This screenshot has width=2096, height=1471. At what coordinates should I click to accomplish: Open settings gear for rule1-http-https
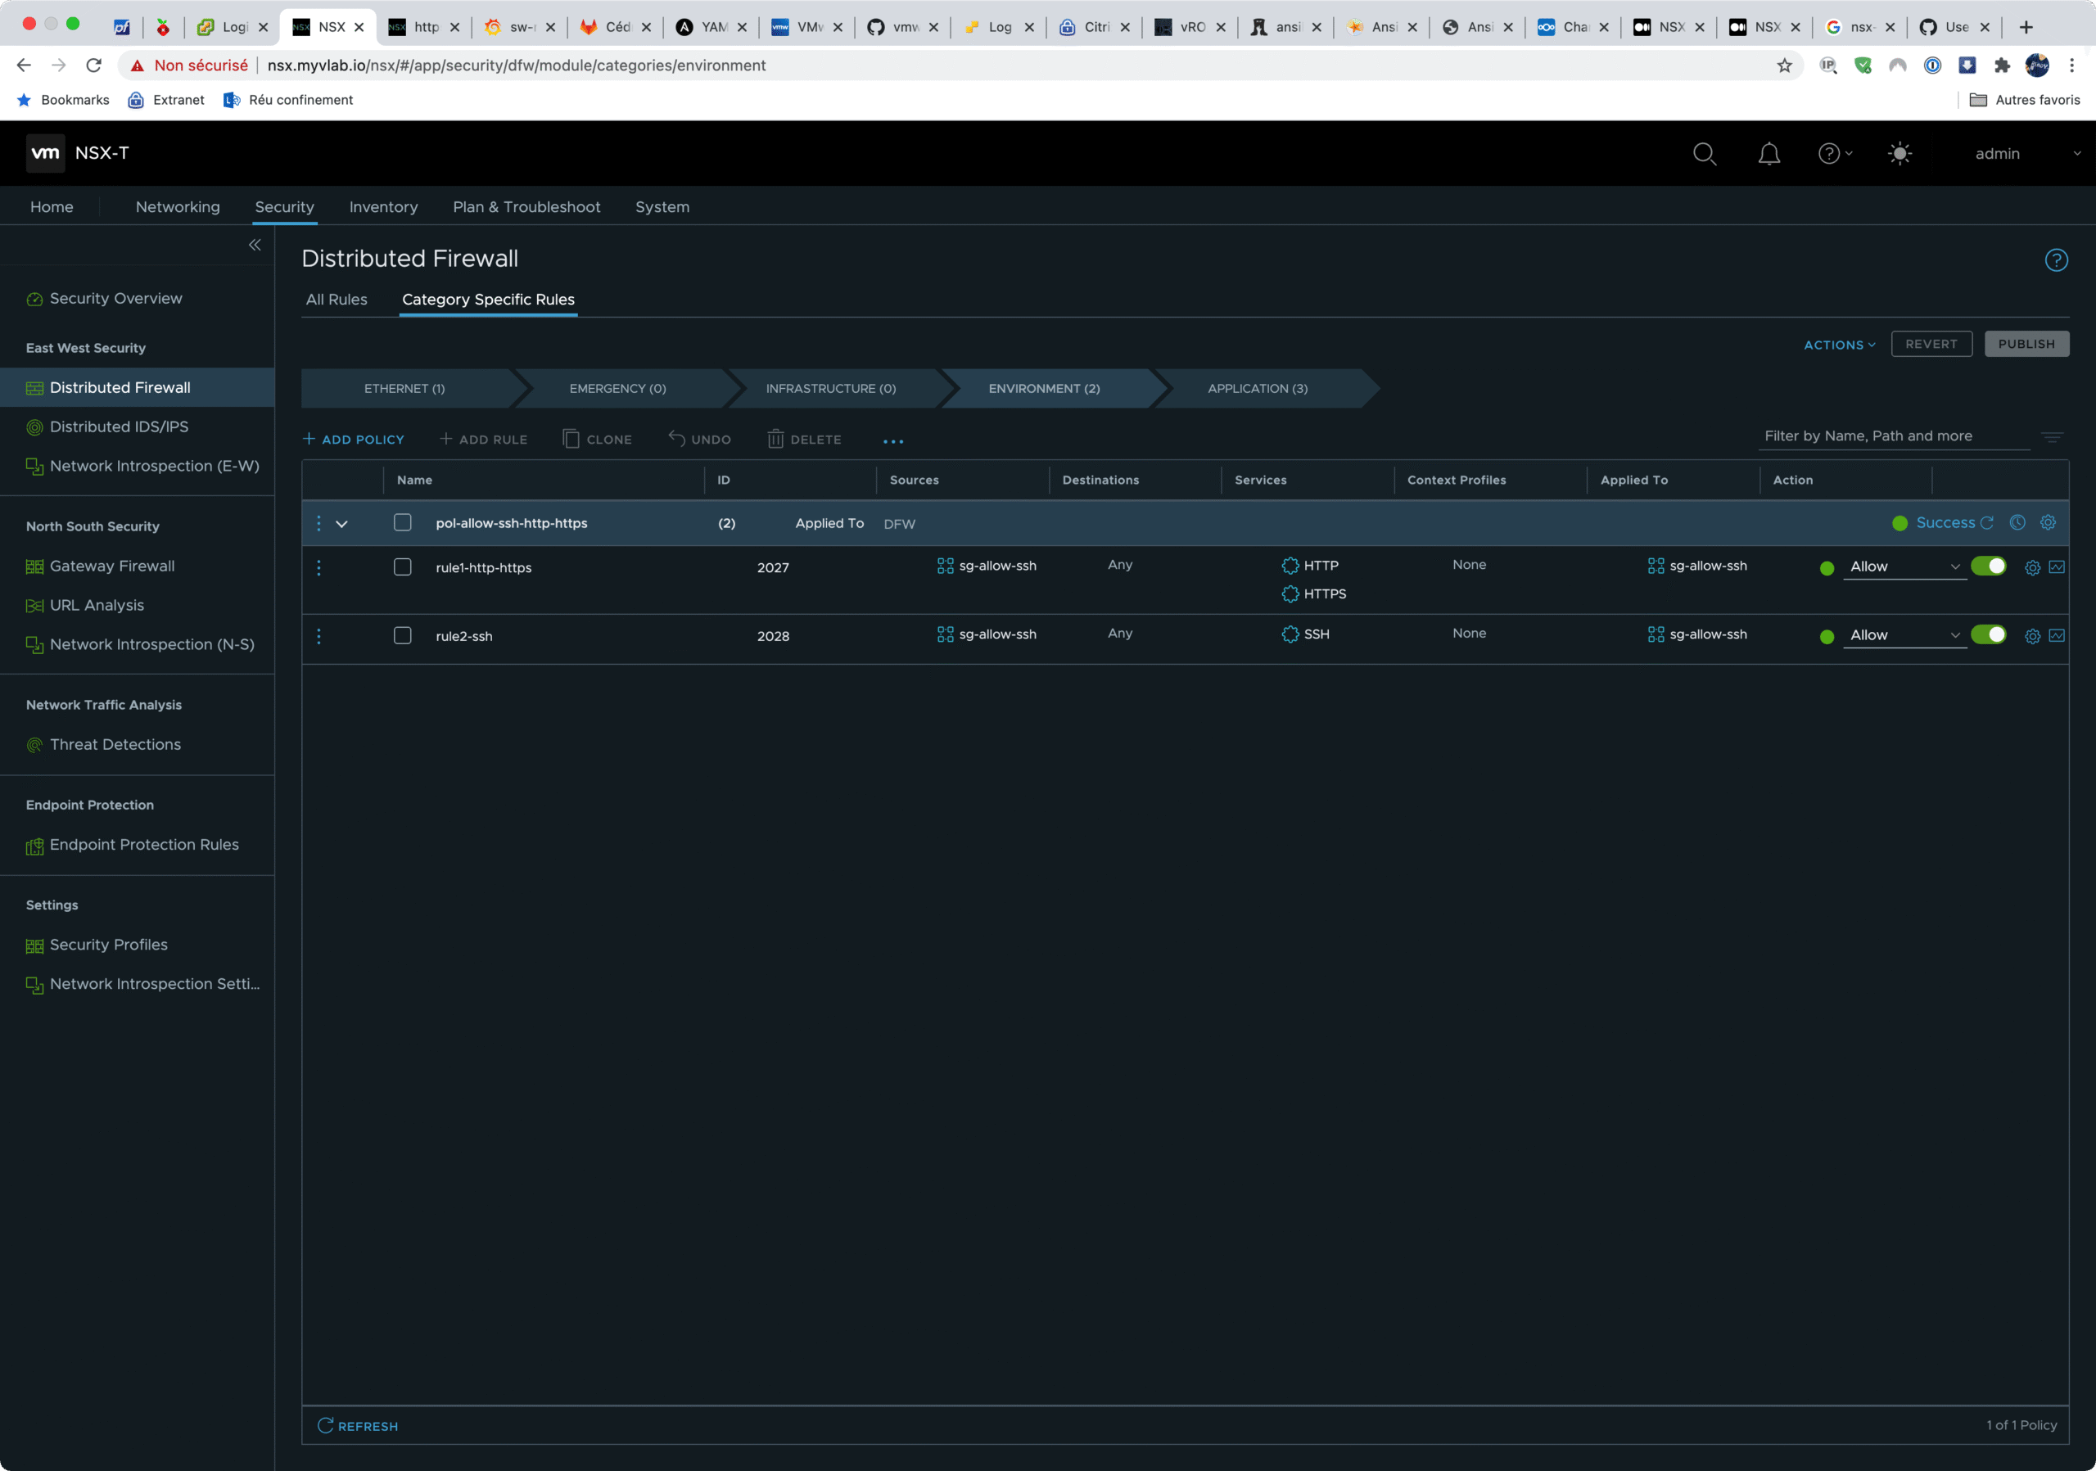(2032, 567)
